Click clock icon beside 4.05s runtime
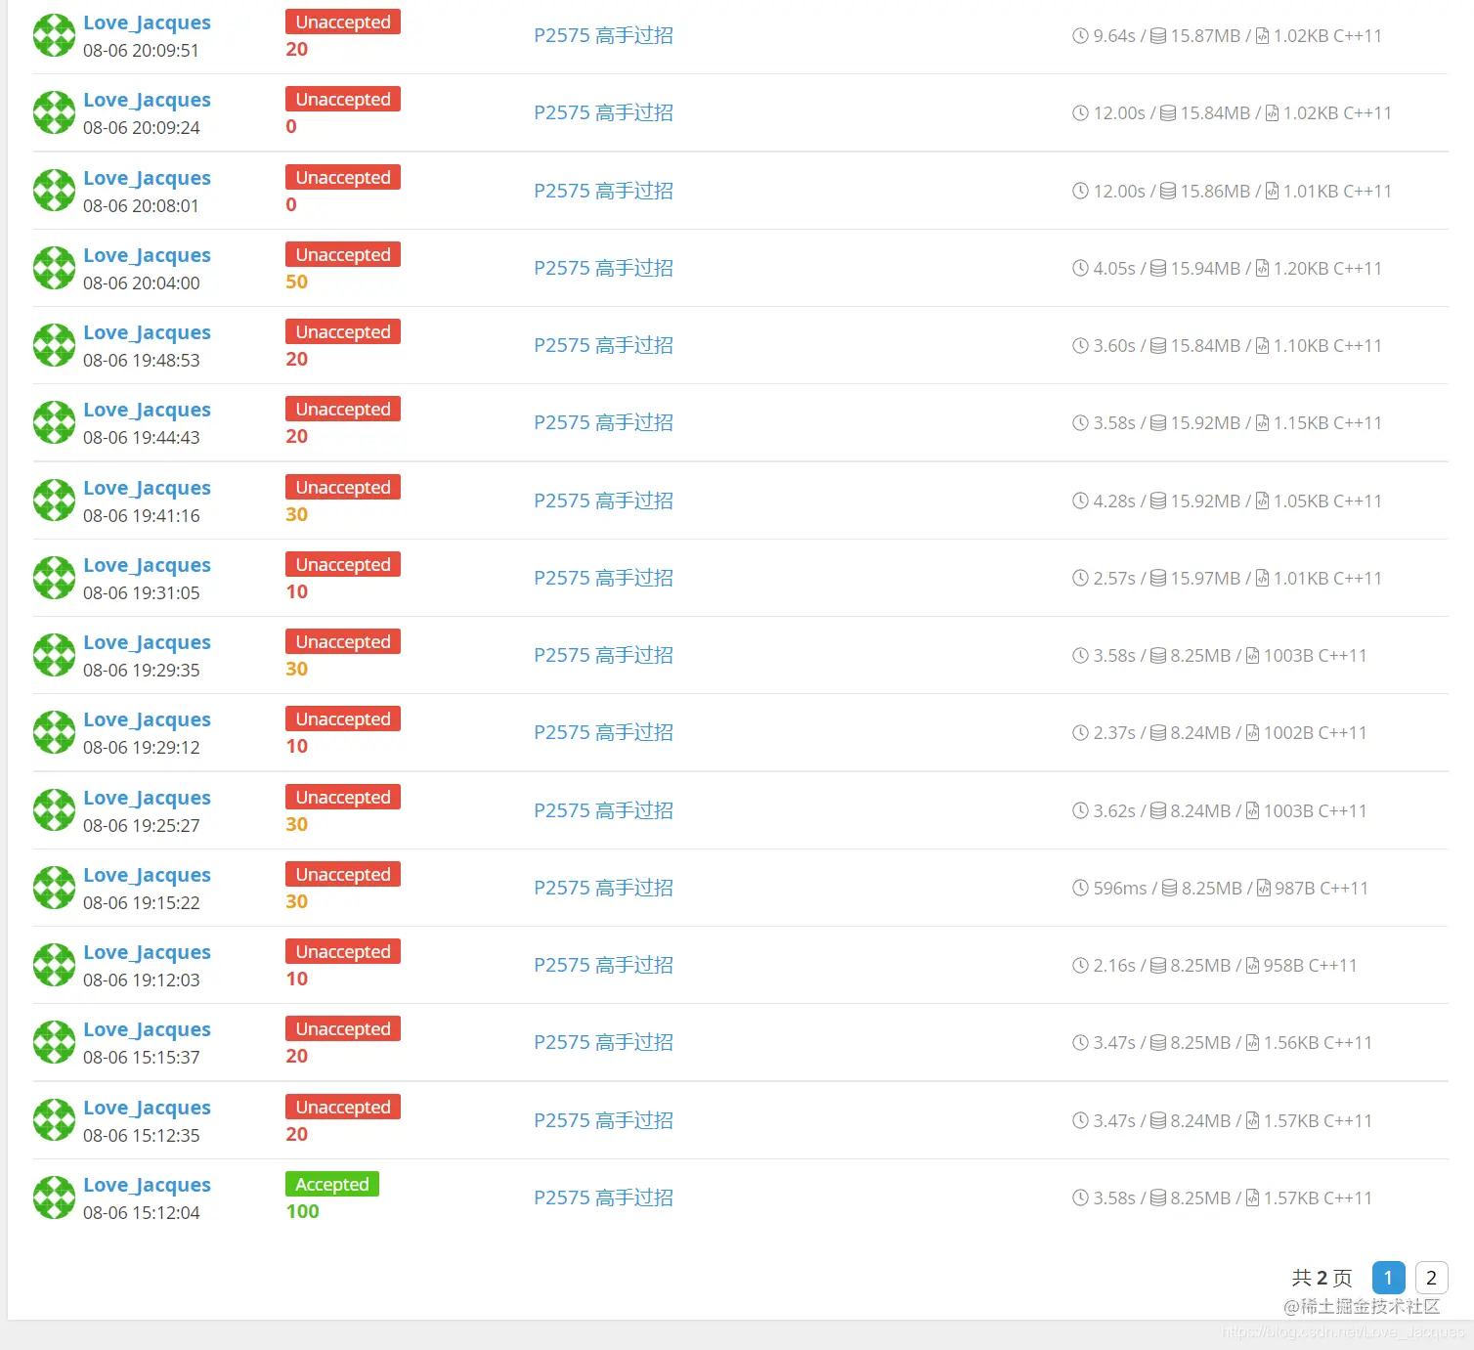Screen dimensions: 1474x1350 point(1080,268)
